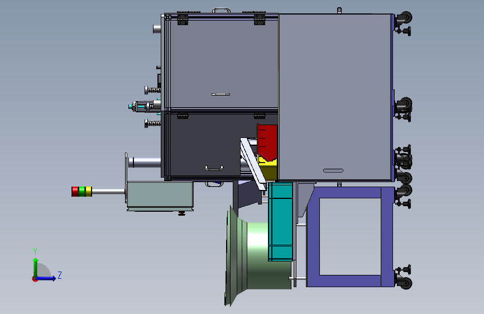Pick the lower spring-loaded bolt

click(x=153, y=123)
